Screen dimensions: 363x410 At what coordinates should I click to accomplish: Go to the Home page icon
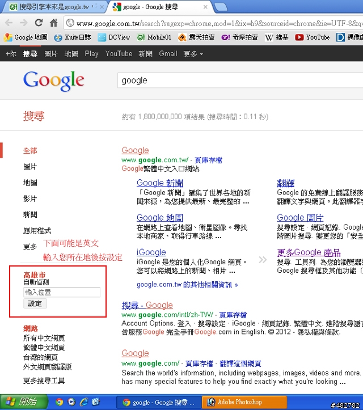54,23
